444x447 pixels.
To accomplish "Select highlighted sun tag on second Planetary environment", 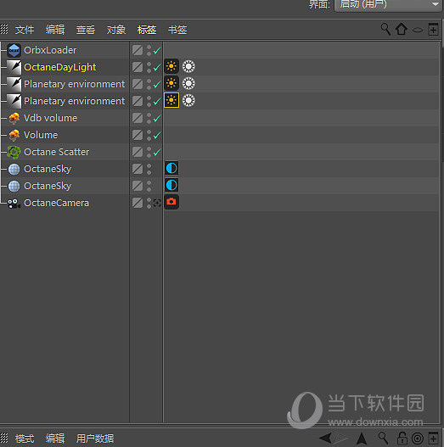I will point(171,100).
